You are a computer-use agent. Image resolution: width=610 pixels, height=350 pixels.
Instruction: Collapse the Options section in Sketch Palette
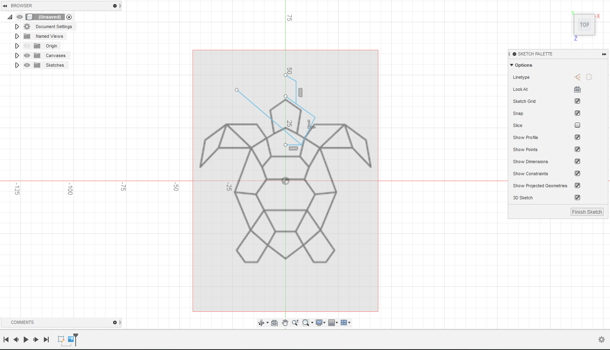tap(511, 65)
